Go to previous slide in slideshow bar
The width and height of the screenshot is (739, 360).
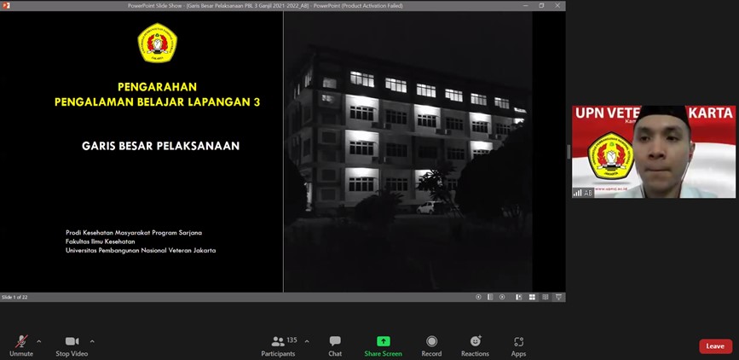(x=478, y=298)
